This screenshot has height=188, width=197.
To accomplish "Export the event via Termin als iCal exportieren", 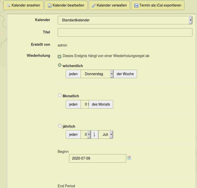I will (x=158, y=5).
